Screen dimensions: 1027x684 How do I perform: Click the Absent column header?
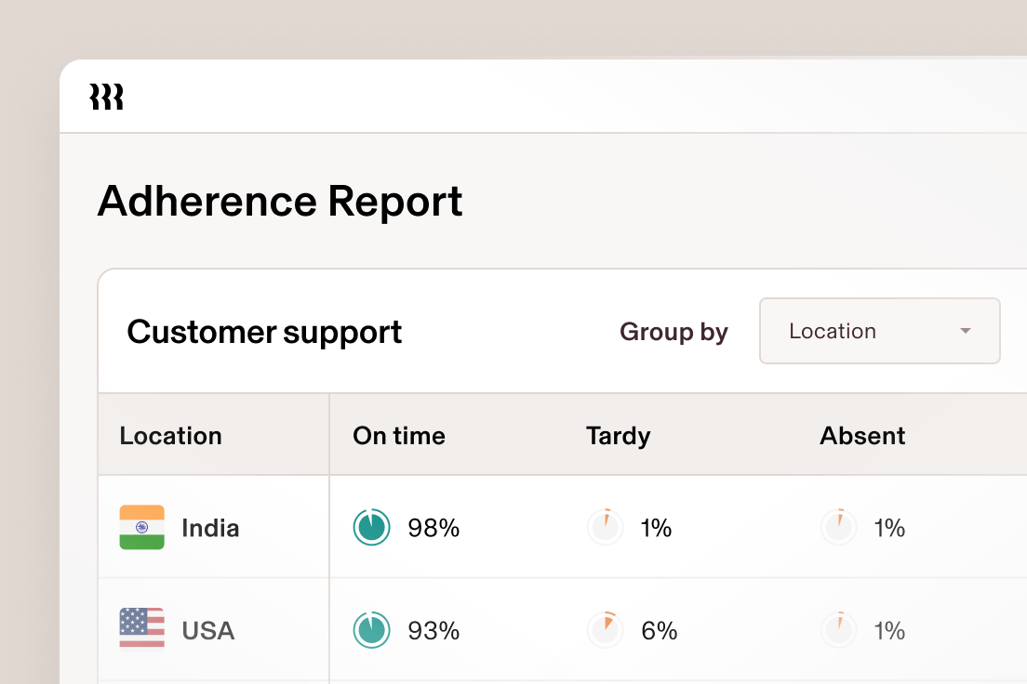click(862, 436)
